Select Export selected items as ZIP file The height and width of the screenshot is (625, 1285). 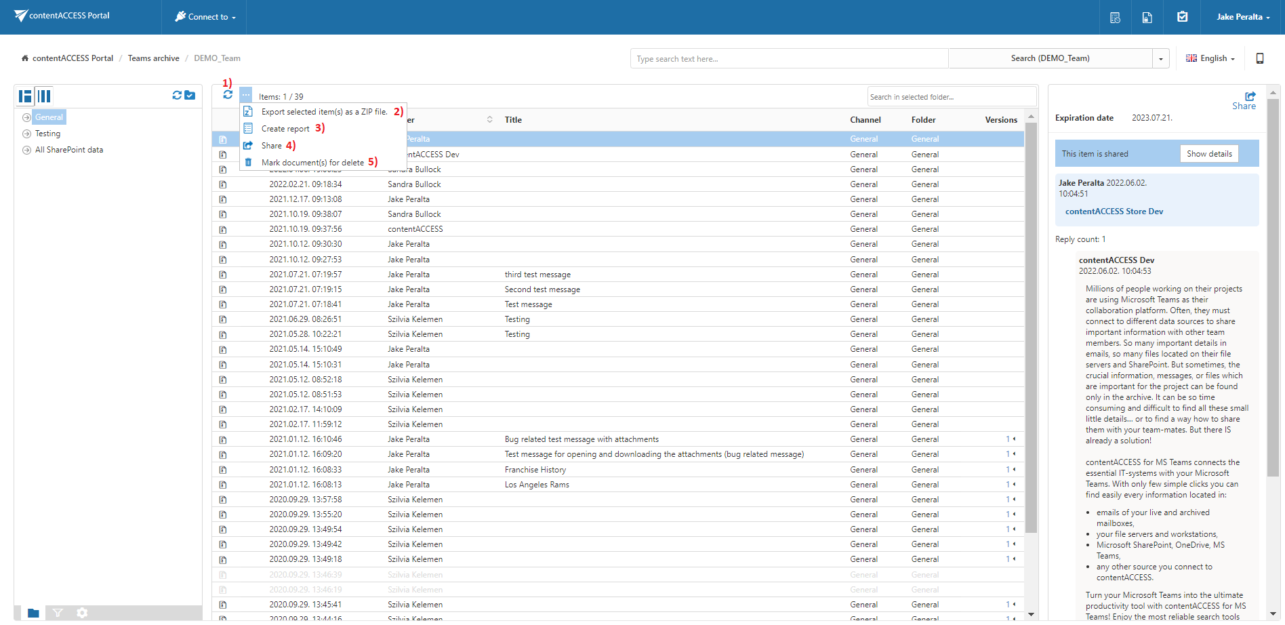point(324,112)
